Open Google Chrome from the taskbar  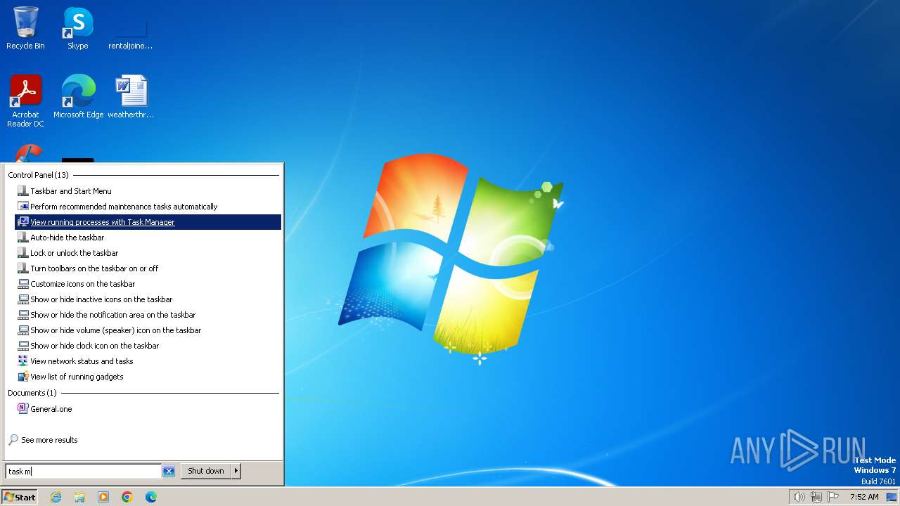coord(127,497)
